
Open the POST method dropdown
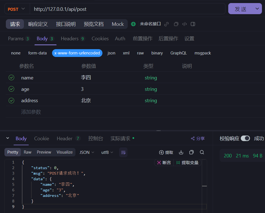click(x=17, y=9)
